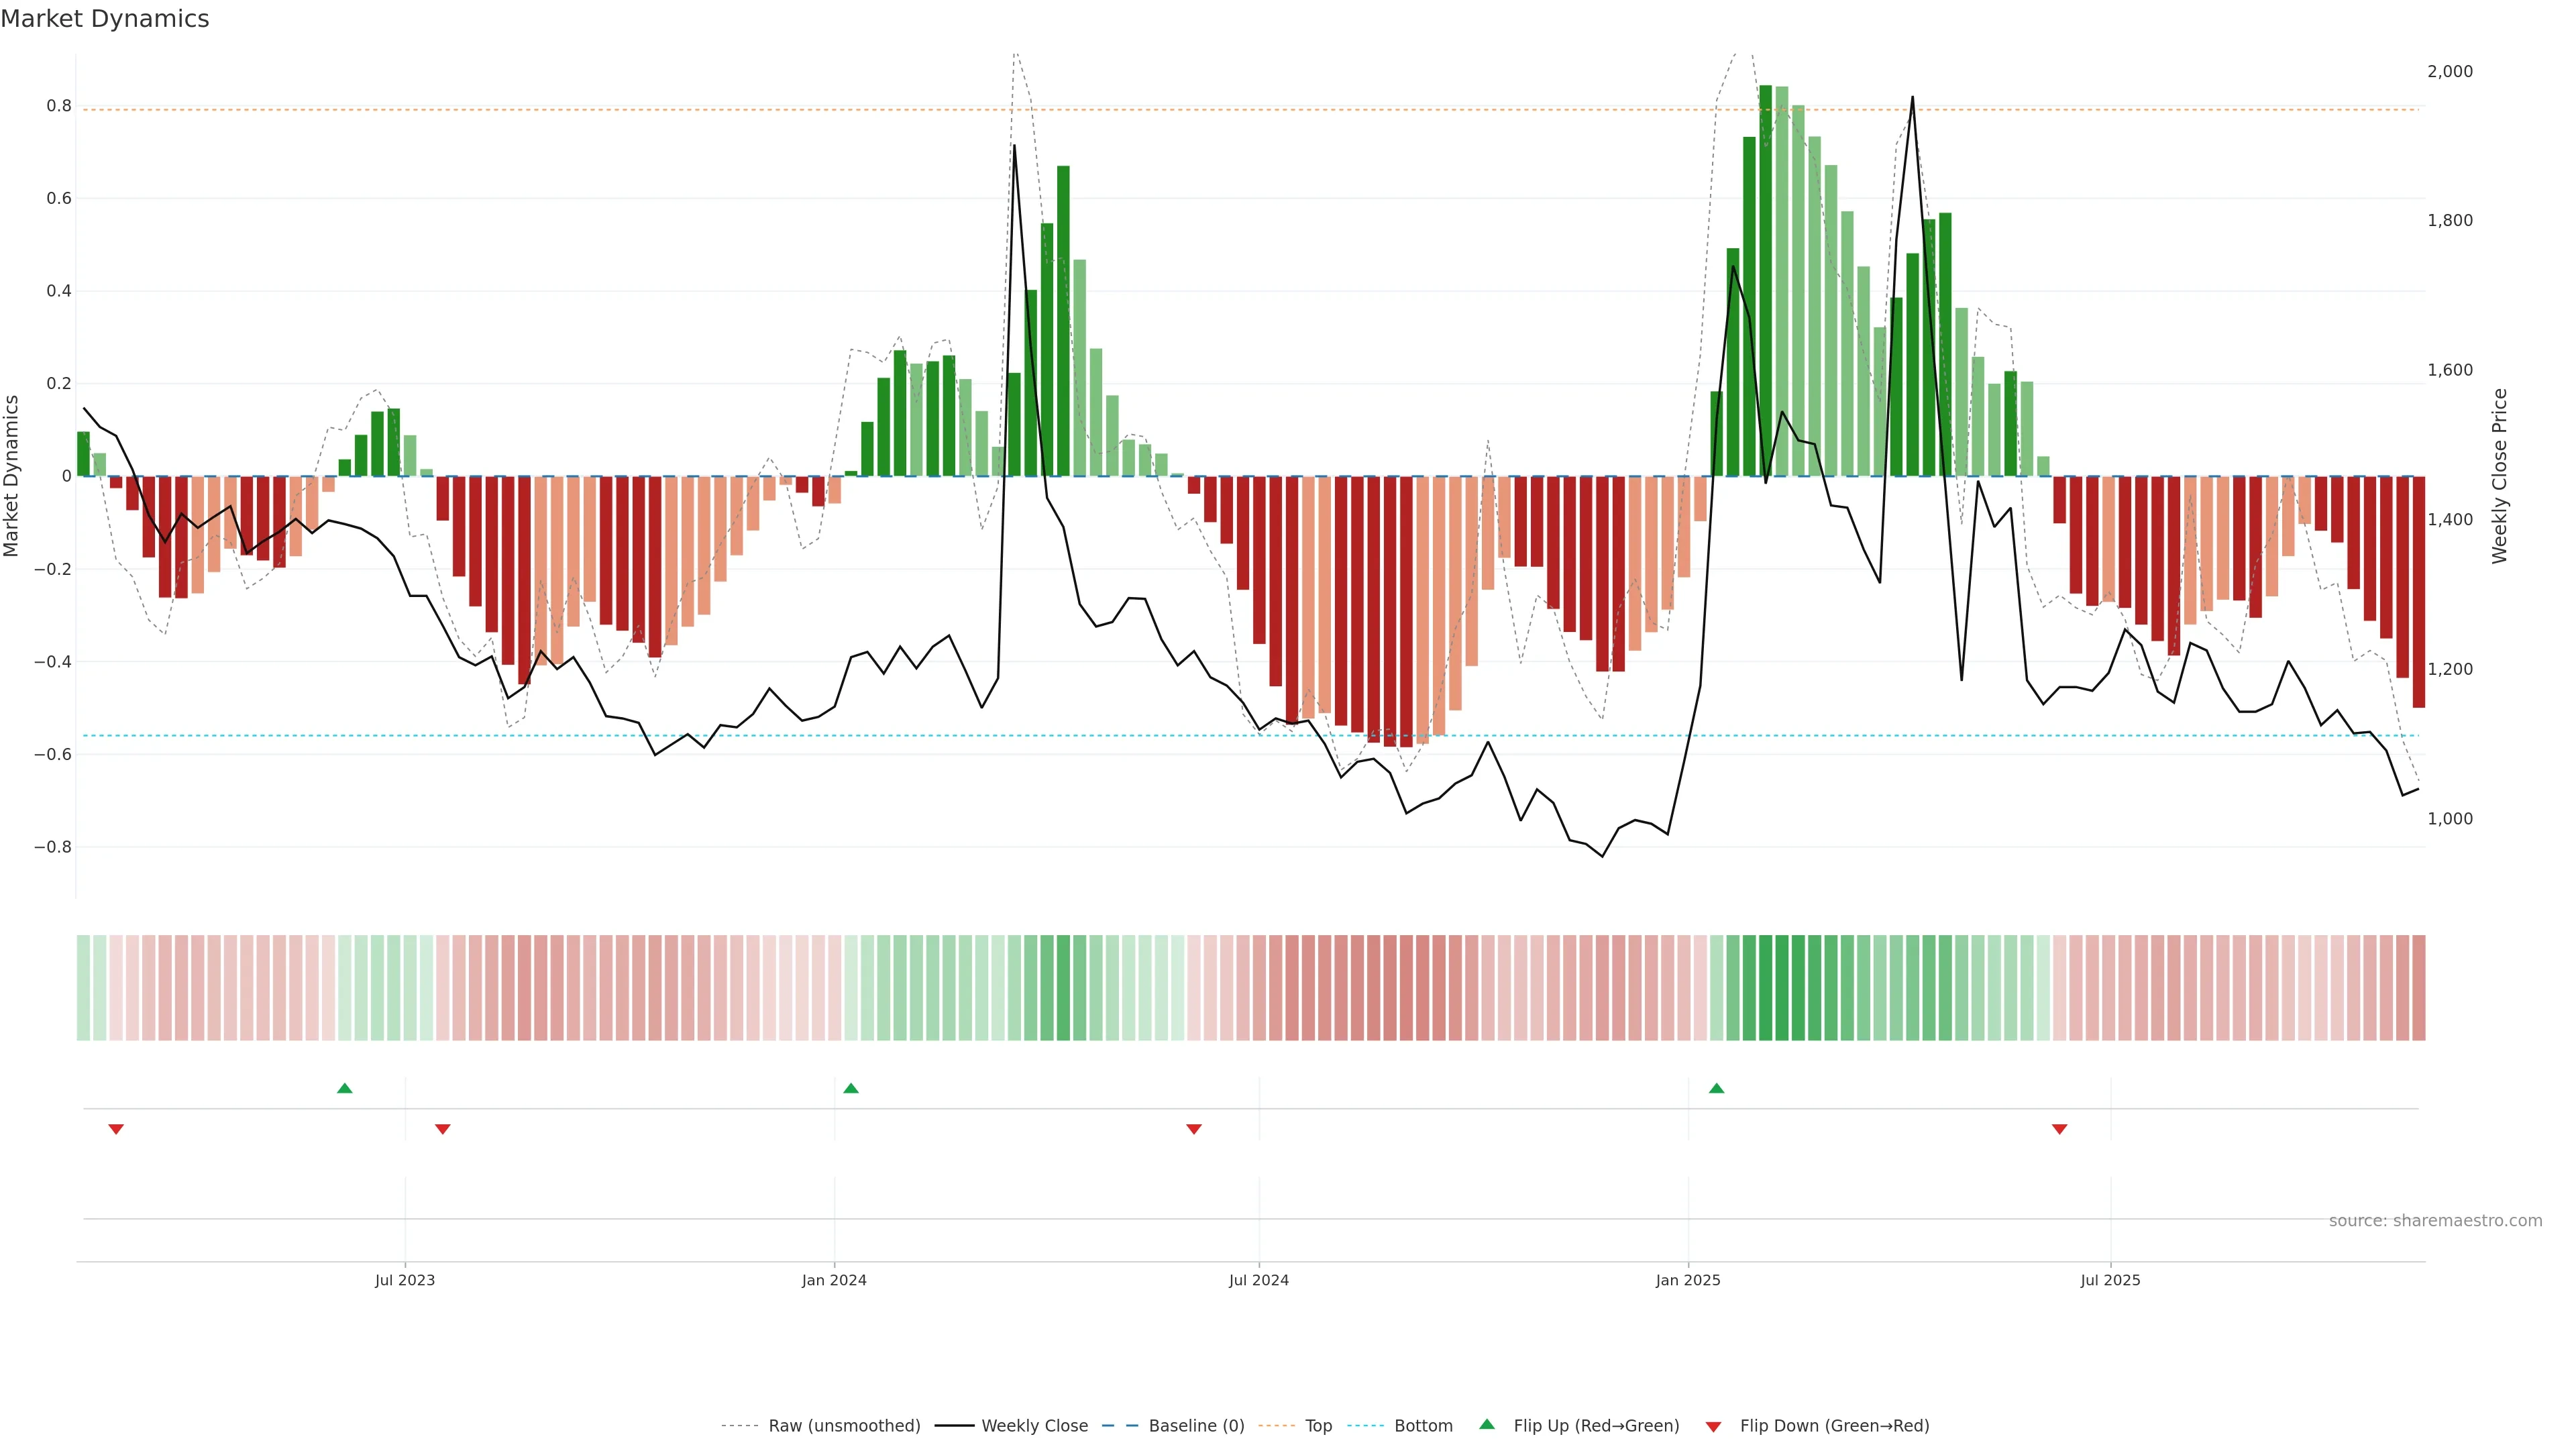
Task: Click the Flip Up marker near Jan 2024
Action: point(851,1088)
